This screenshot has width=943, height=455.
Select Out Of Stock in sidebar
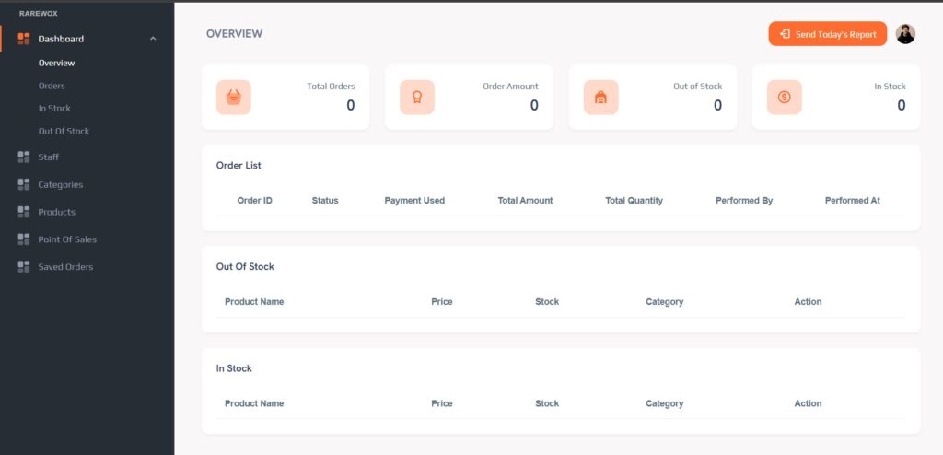click(x=64, y=132)
